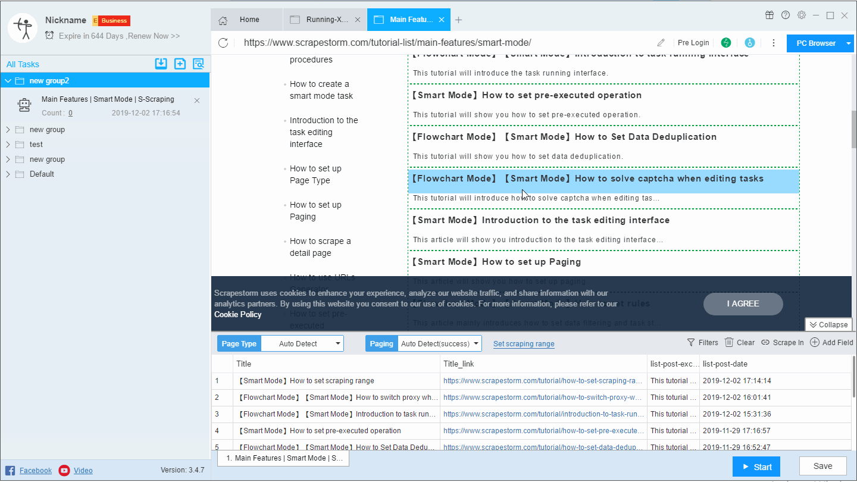Click the Start button
The height and width of the screenshot is (482, 857).
pyautogui.click(x=756, y=467)
